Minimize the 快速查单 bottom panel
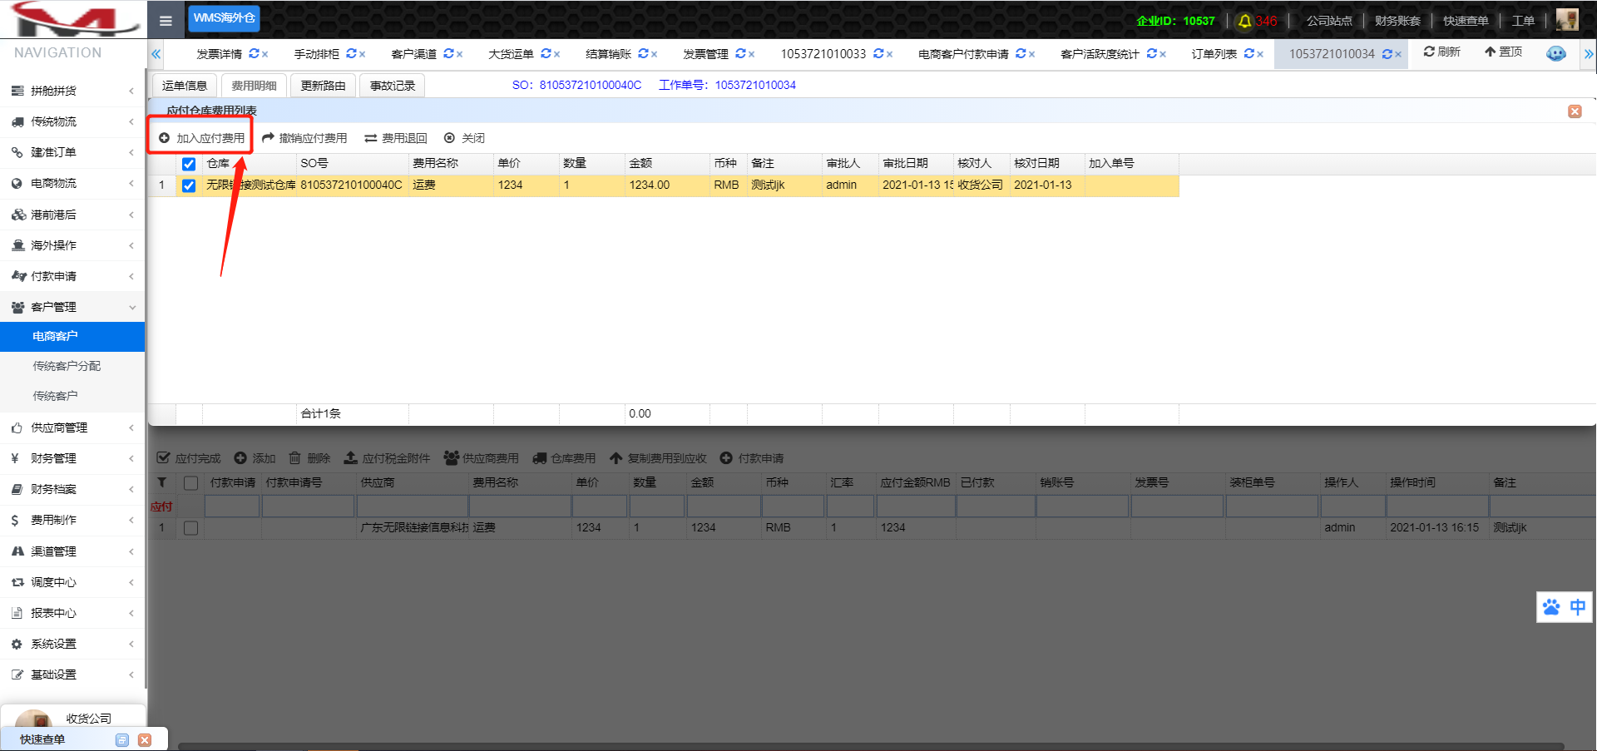Viewport: 1597px width, 751px height. click(122, 739)
